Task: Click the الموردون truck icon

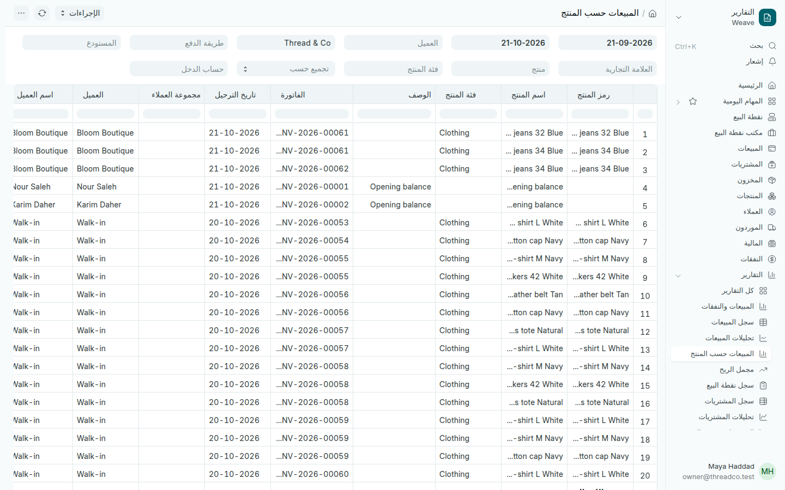Action: click(772, 228)
